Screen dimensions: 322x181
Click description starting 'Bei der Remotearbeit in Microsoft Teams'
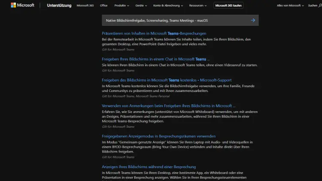click(176, 42)
